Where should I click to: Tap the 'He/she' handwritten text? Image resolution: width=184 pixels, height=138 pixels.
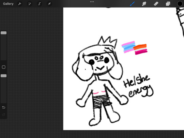(137, 81)
